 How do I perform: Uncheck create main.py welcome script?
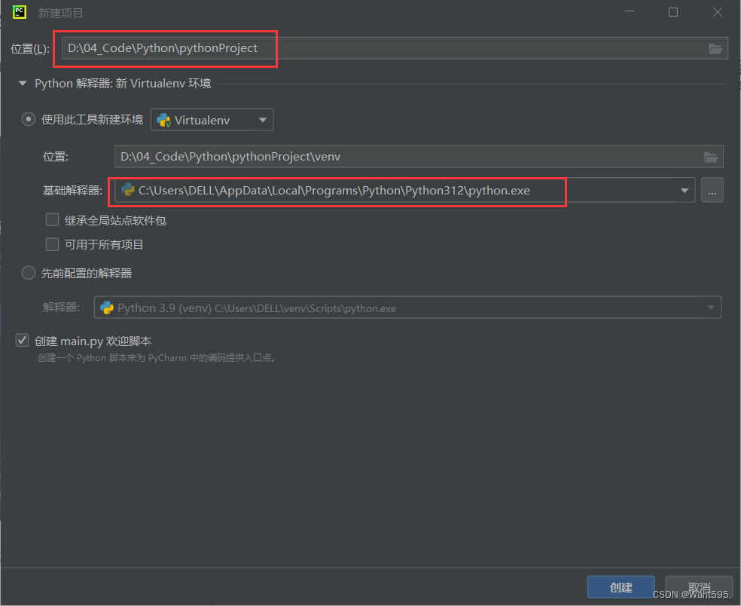[22, 340]
